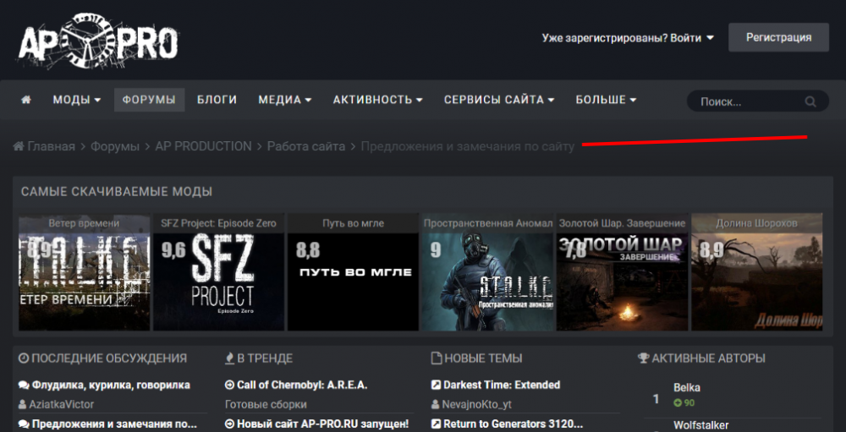
Task: Open Новый сайт AP-PRO.RU запущен! topic
Action: point(322,424)
